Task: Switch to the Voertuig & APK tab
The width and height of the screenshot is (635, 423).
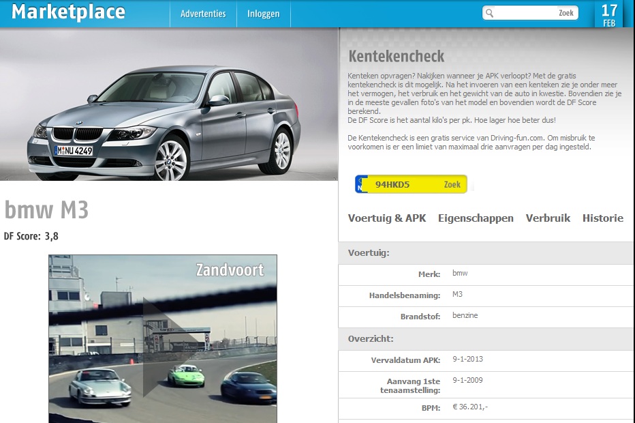Action: pyautogui.click(x=387, y=218)
